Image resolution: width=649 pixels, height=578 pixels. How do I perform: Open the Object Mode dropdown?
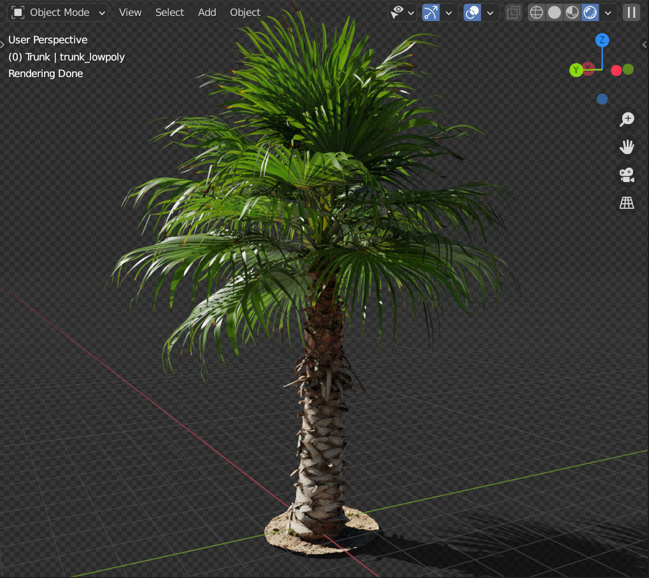click(57, 12)
